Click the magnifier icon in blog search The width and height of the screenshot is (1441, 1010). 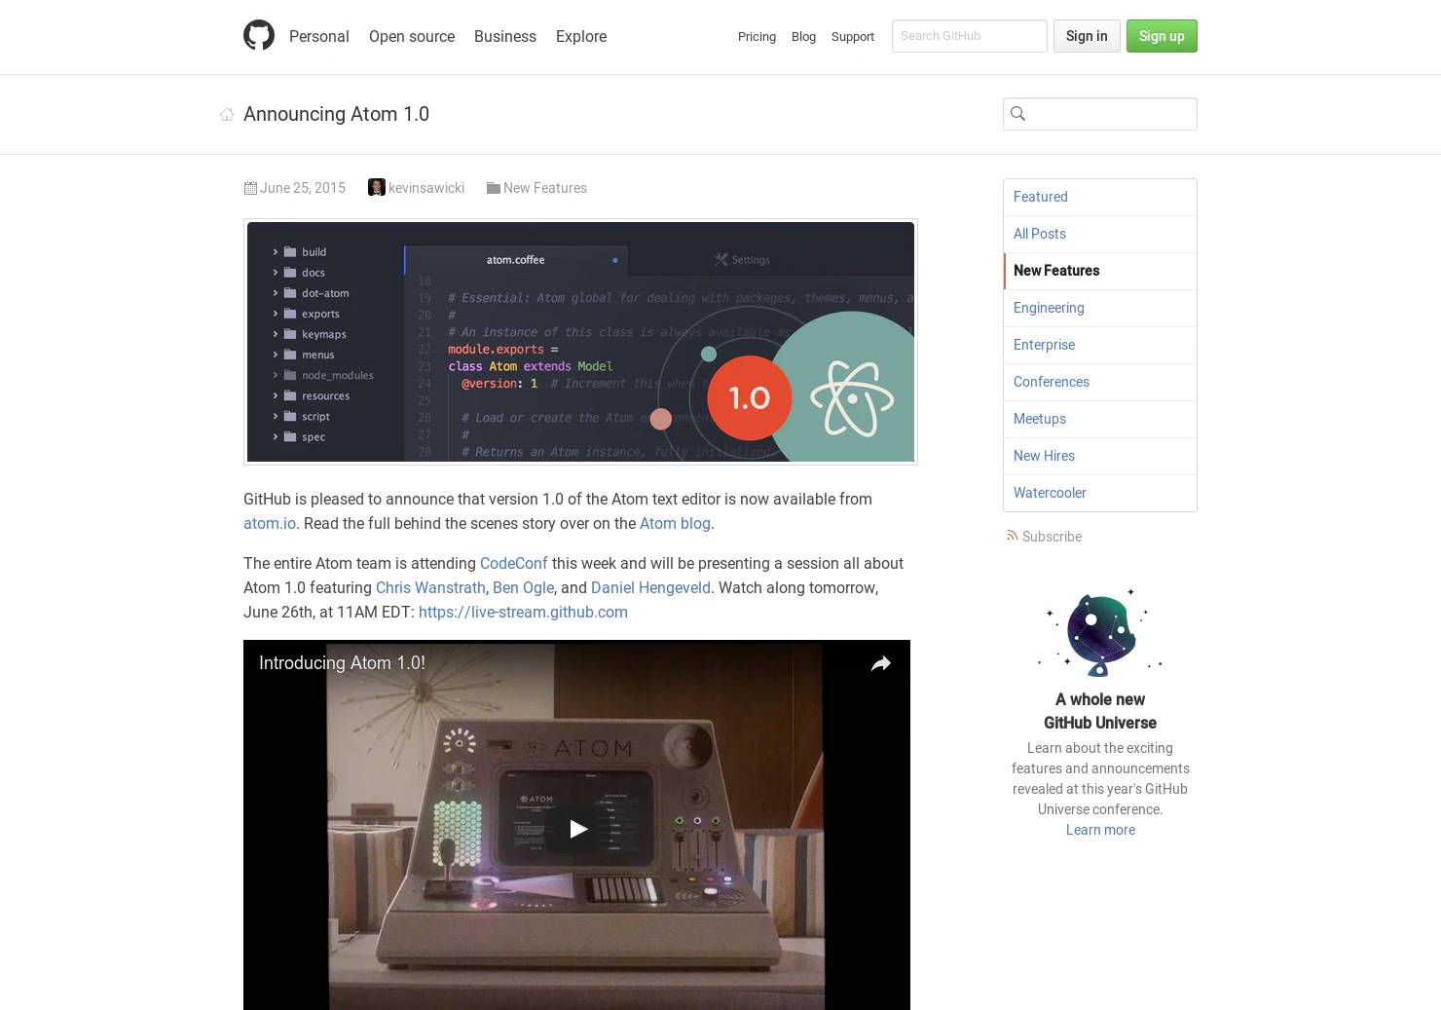click(x=1017, y=114)
